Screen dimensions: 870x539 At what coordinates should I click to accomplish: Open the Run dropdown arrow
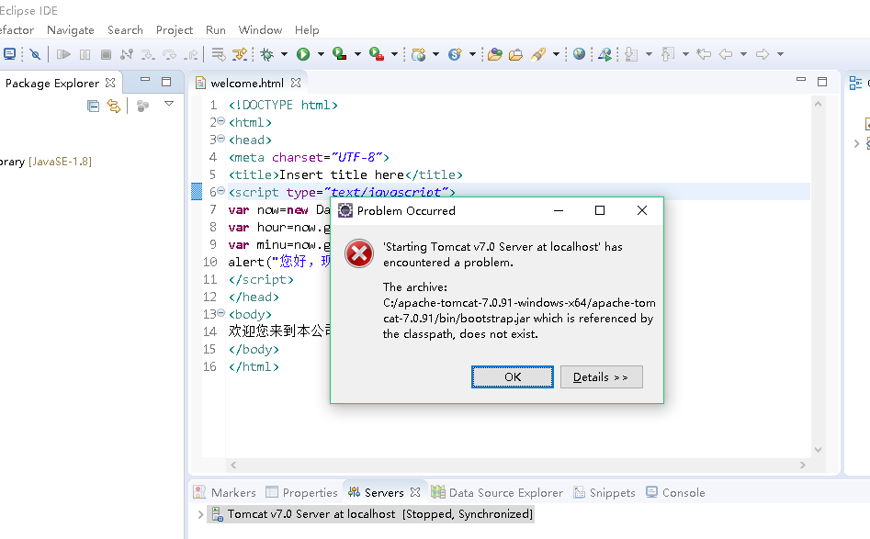(321, 54)
